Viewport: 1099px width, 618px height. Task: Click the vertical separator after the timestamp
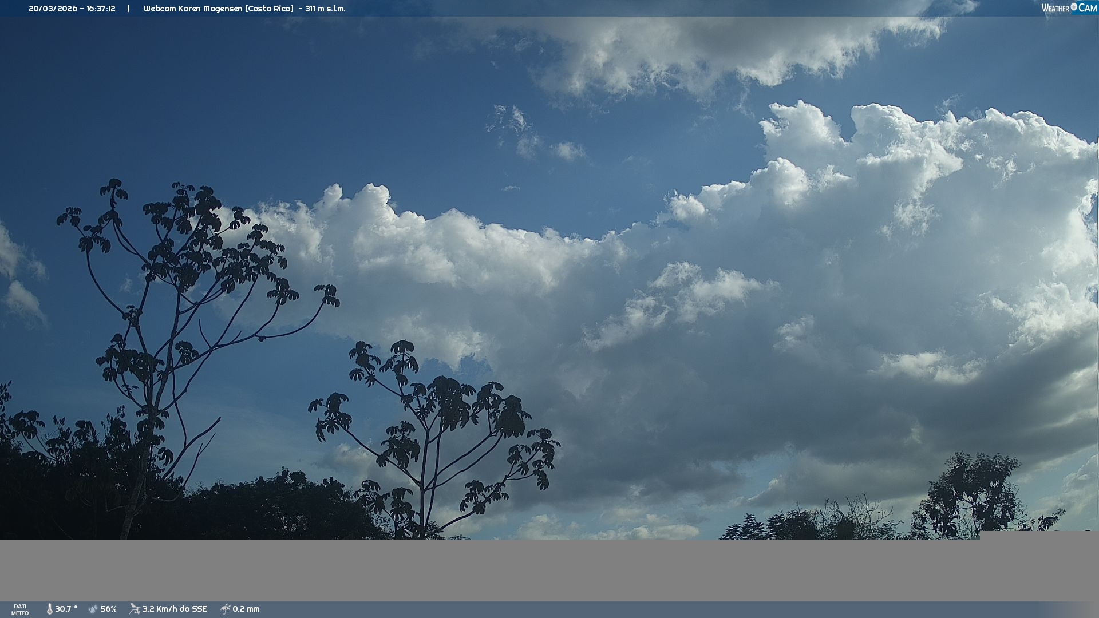pyautogui.click(x=128, y=9)
